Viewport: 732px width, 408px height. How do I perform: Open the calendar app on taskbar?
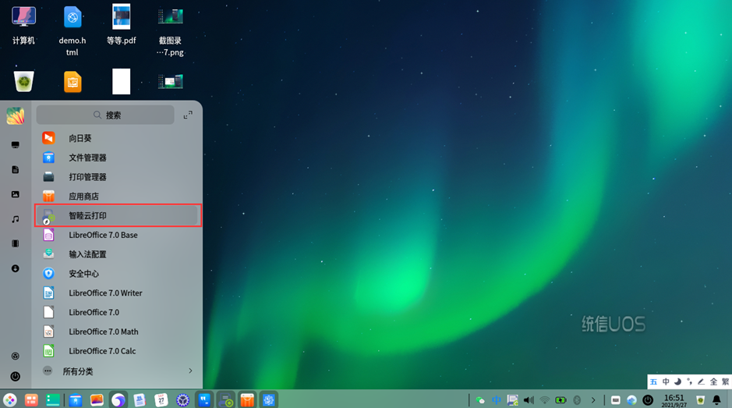(x=161, y=400)
